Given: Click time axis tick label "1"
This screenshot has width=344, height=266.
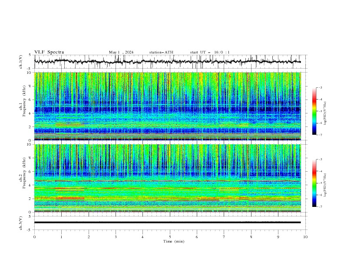Looking at the screenshot, I should click(x=61, y=237).
